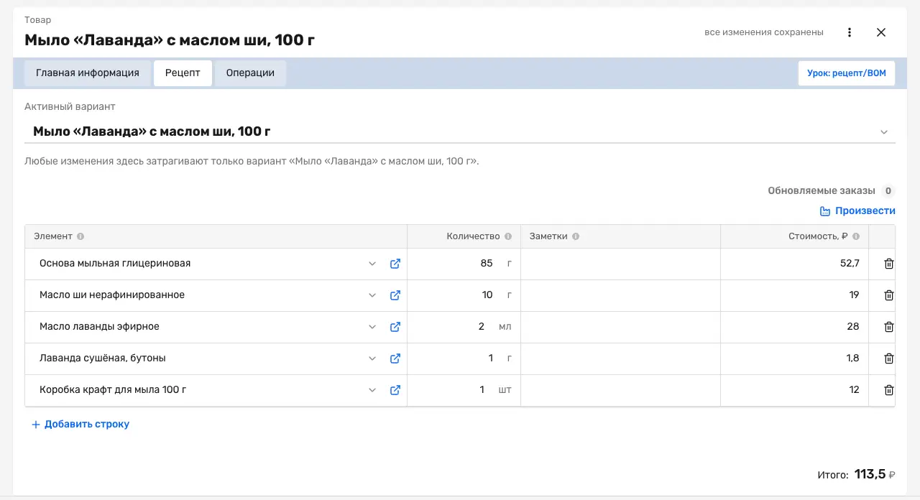Viewport: 920px width, 500px height.
Task: Expand the Основа мыльная глицериновая element dropdown
Action: (372, 264)
